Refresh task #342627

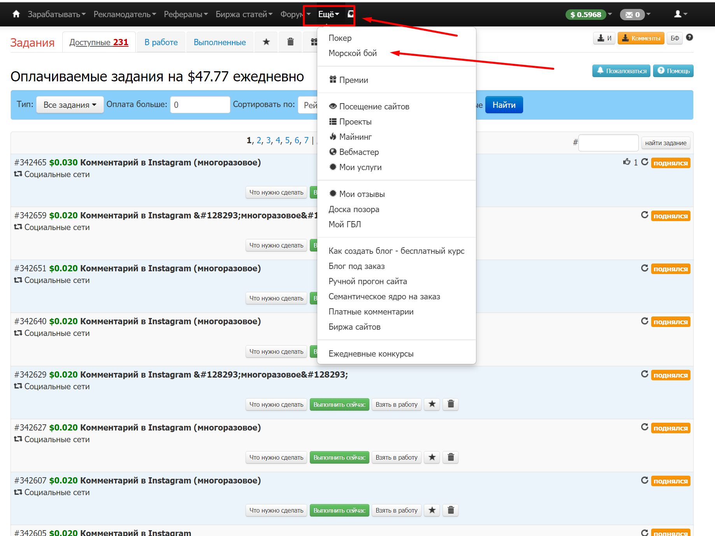pyautogui.click(x=645, y=427)
